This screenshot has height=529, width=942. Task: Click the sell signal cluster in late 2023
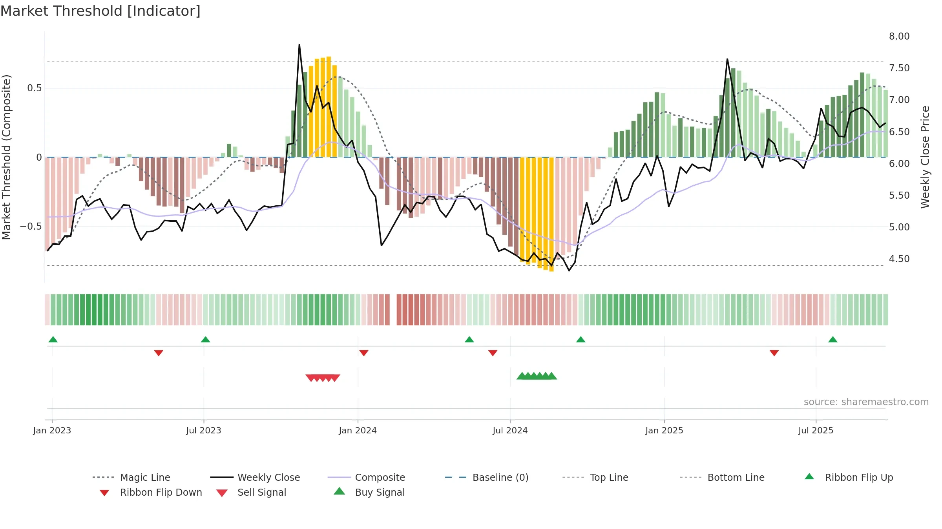(x=323, y=378)
